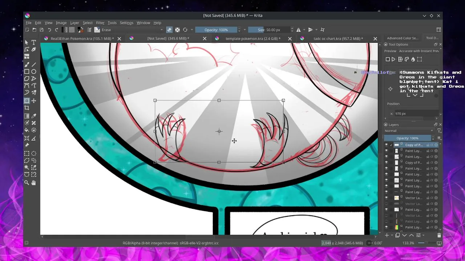
Task: Select the Freehand Brush tool
Action: [27, 65]
